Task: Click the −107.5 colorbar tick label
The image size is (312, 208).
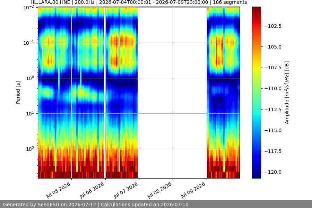Action: [x=273, y=68]
